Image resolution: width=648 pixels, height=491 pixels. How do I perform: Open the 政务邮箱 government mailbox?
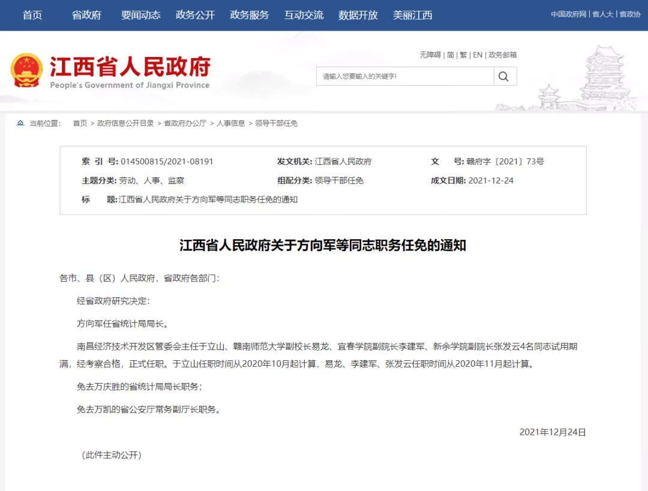coord(503,55)
